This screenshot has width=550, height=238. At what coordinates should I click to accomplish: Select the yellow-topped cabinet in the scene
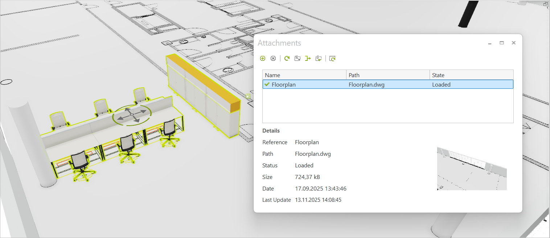[x=203, y=91]
